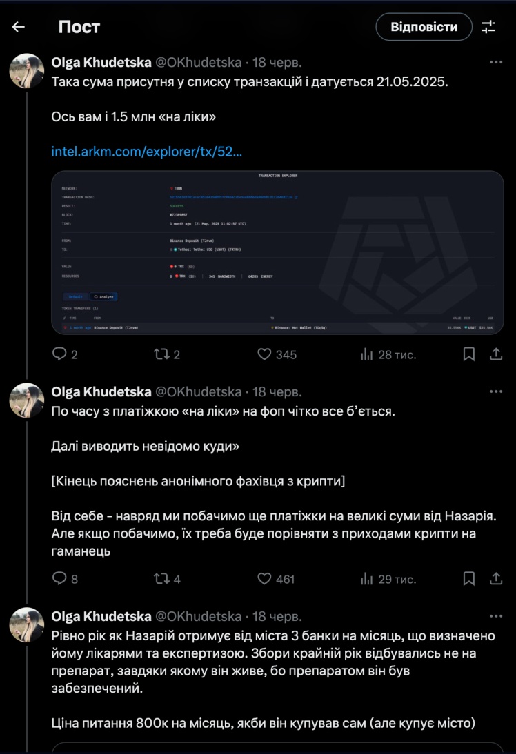The height and width of the screenshot is (754, 516).
Task: Click the back arrow icon
Action: click(x=19, y=27)
